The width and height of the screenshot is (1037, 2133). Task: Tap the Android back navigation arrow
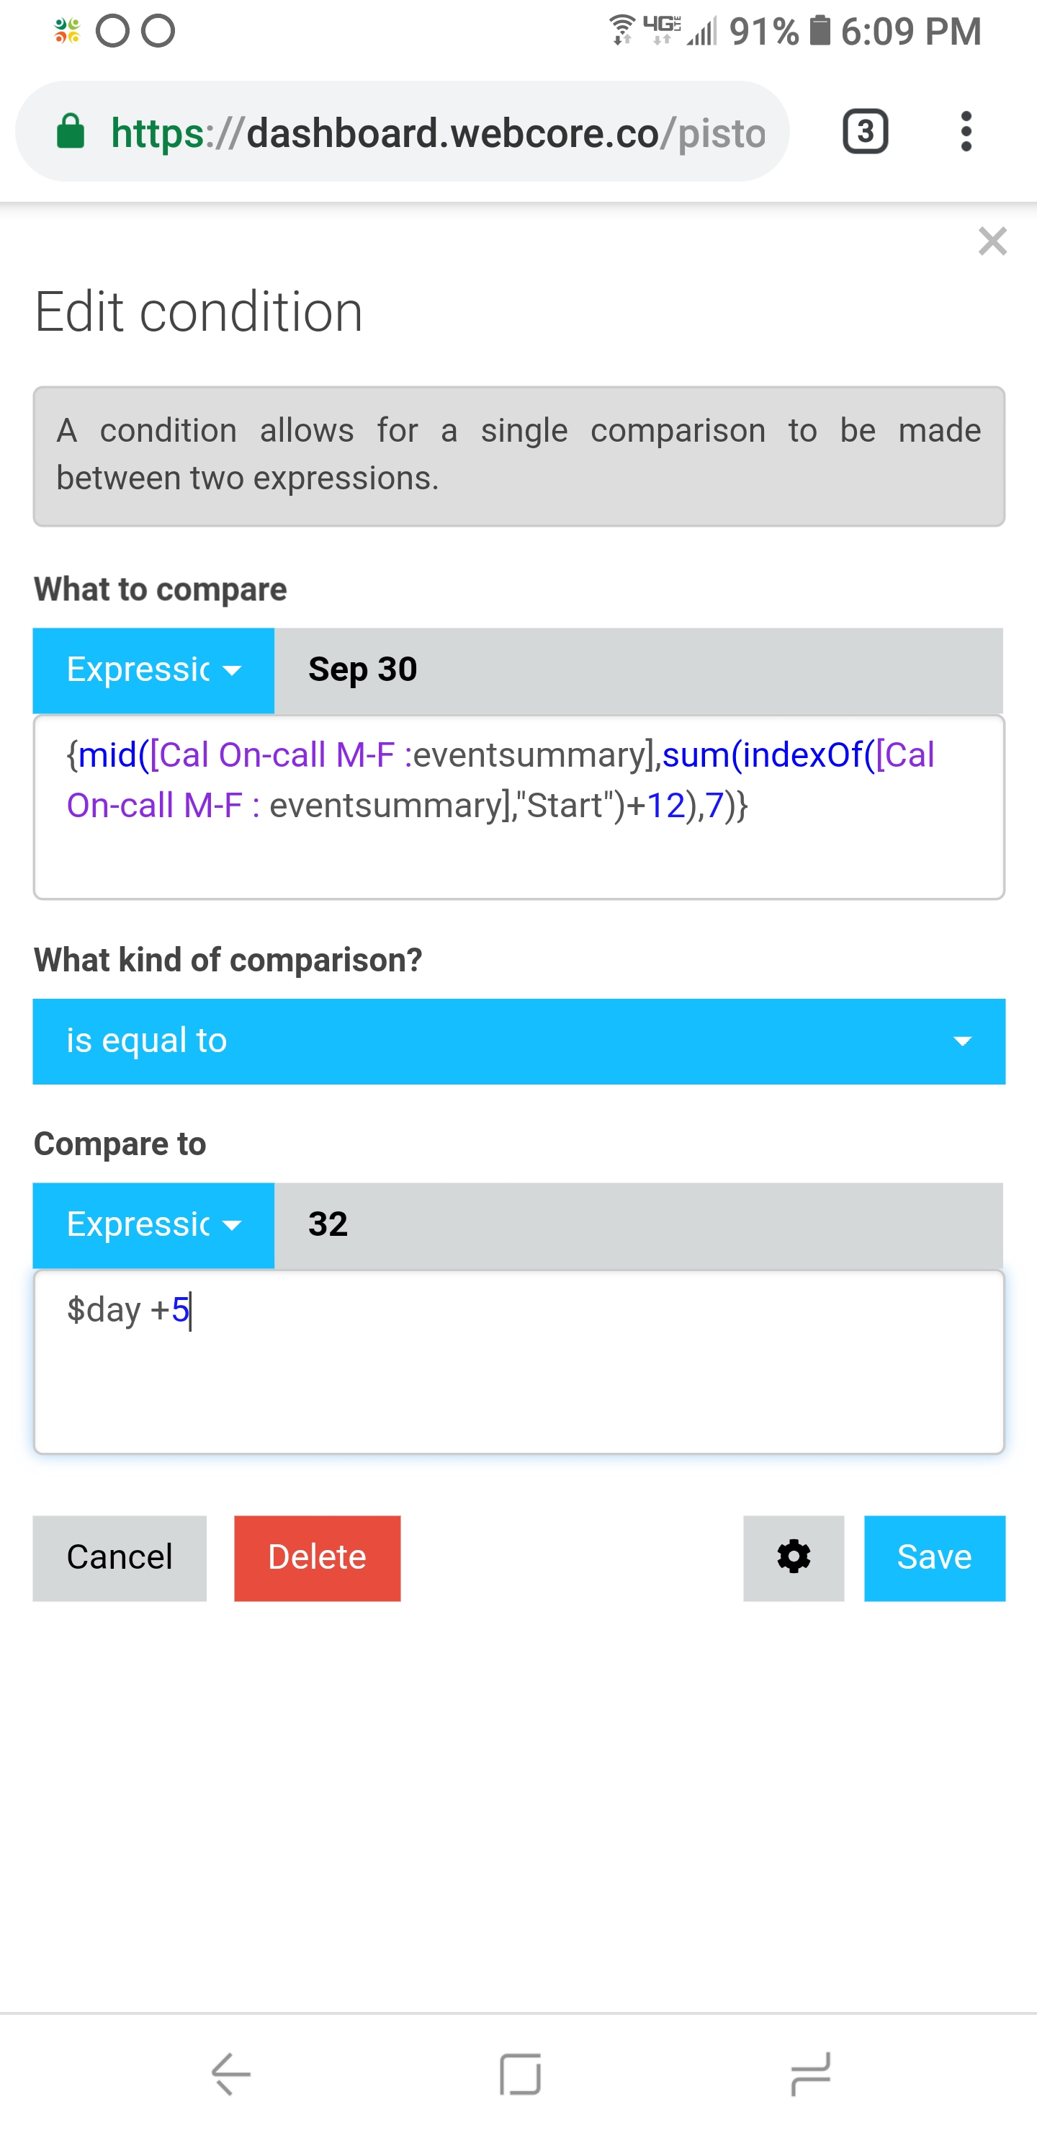[x=231, y=2073]
